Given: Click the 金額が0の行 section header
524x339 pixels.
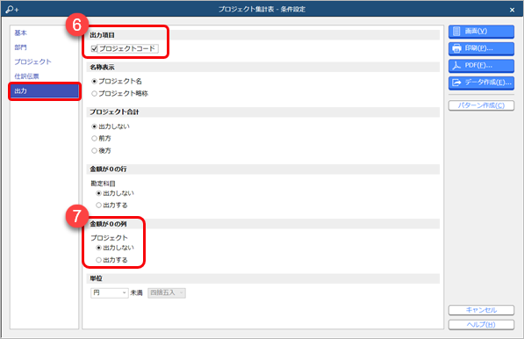Looking at the screenshot, I should pos(108,169).
